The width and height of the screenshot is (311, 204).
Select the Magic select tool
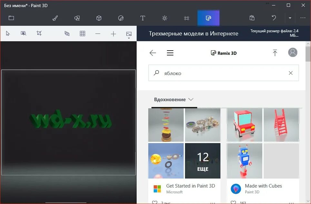pos(23,33)
